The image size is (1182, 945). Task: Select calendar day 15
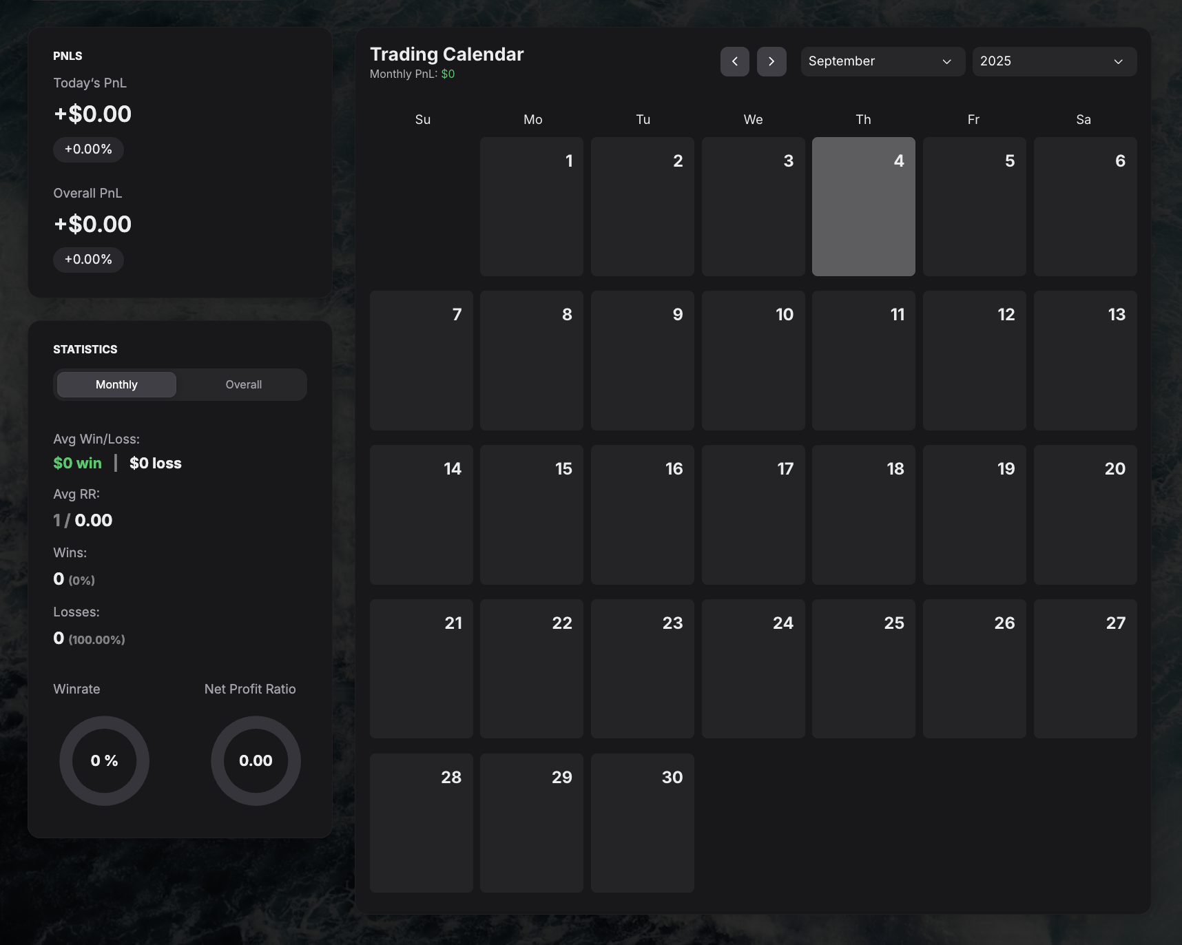(x=532, y=515)
